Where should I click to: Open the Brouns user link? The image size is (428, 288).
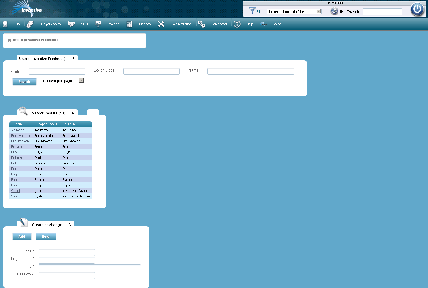click(x=17, y=147)
